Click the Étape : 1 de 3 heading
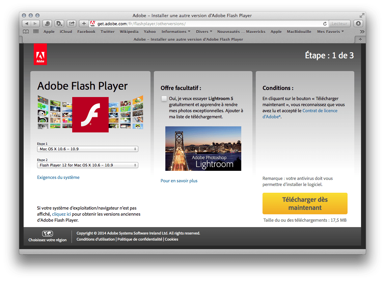385x281 pixels. tap(329, 55)
